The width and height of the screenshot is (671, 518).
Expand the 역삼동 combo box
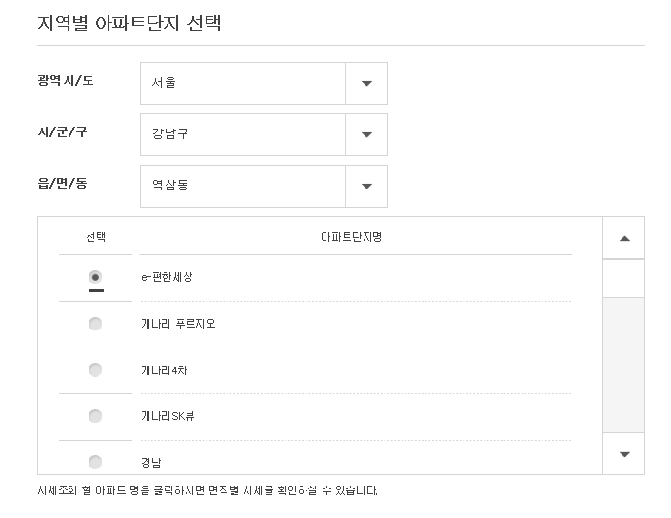point(264,186)
